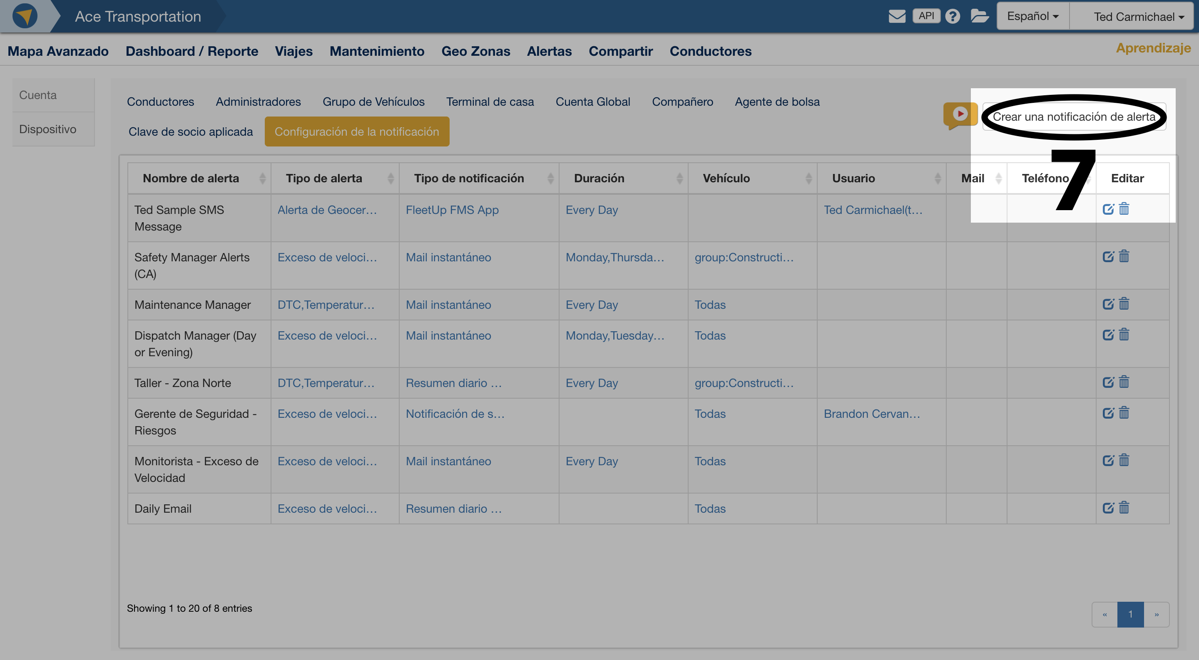Delete the Dispatch Manager alert
The width and height of the screenshot is (1199, 660).
click(x=1124, y=335)
